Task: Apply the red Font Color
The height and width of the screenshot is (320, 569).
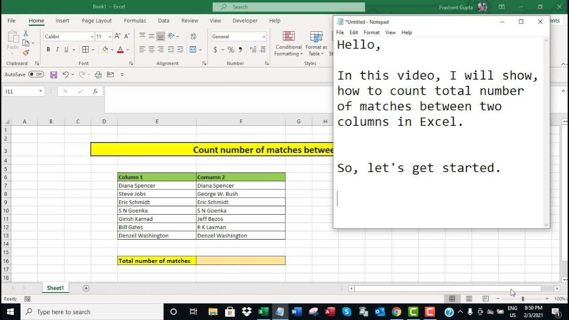Action: 120,50
